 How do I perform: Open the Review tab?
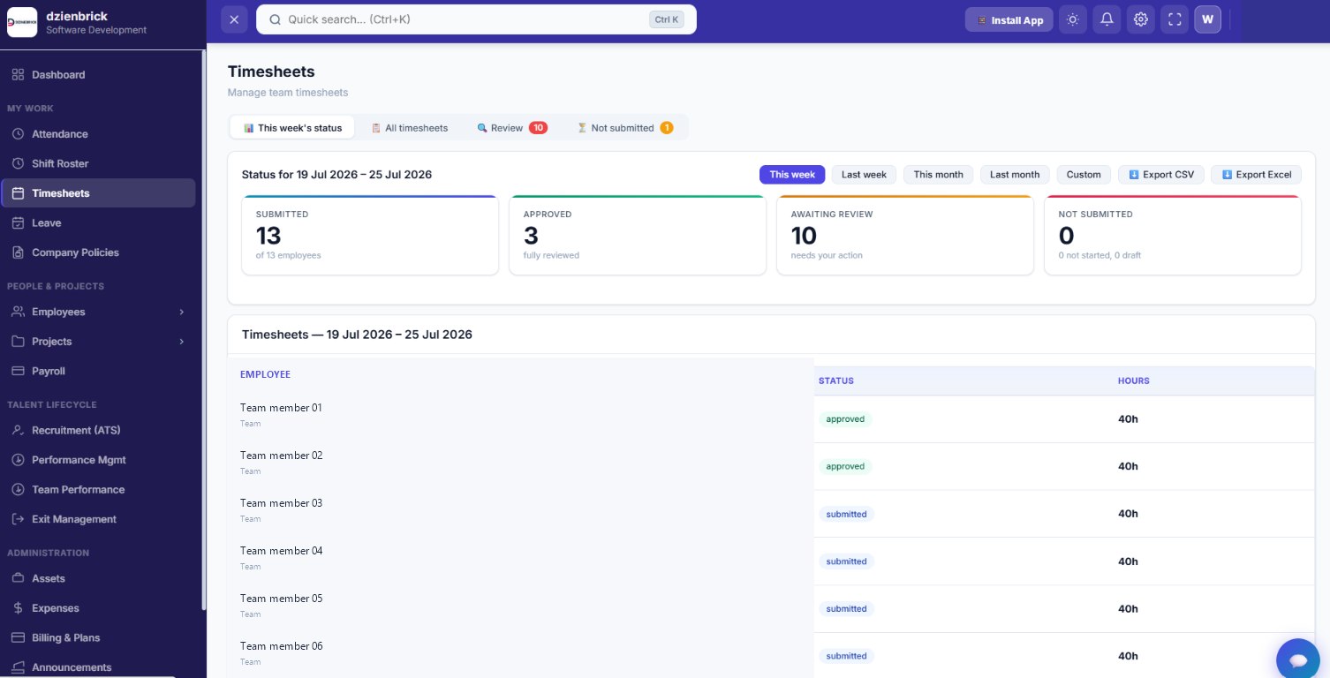(x=512, y=128)
